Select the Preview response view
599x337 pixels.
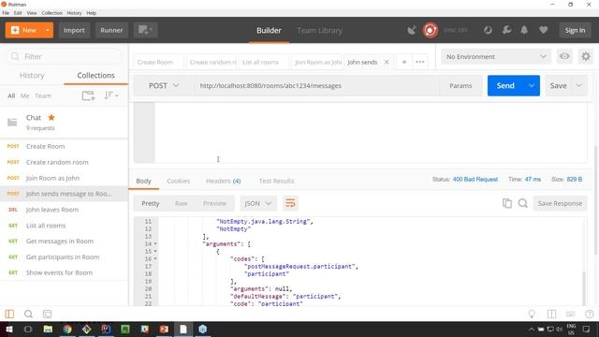(214, 204)
